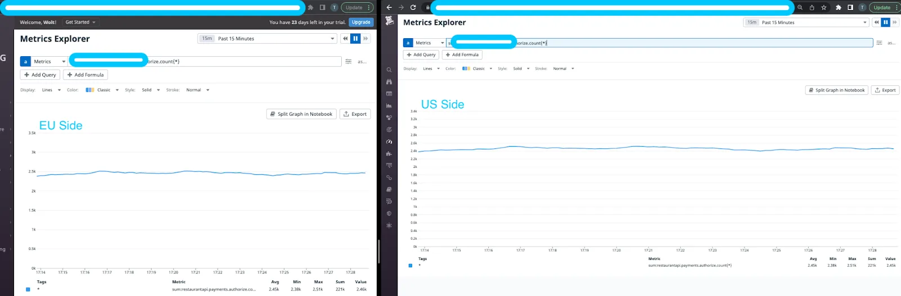The image size is (901, 296).
Task: Open Stroke Normal dropdown in US window
Action: 564,69
